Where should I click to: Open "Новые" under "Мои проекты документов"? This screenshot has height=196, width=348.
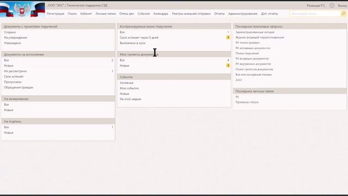point(125,66)
